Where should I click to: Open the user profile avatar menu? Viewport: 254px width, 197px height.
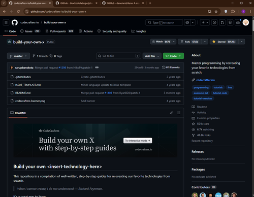pos(246,22)
